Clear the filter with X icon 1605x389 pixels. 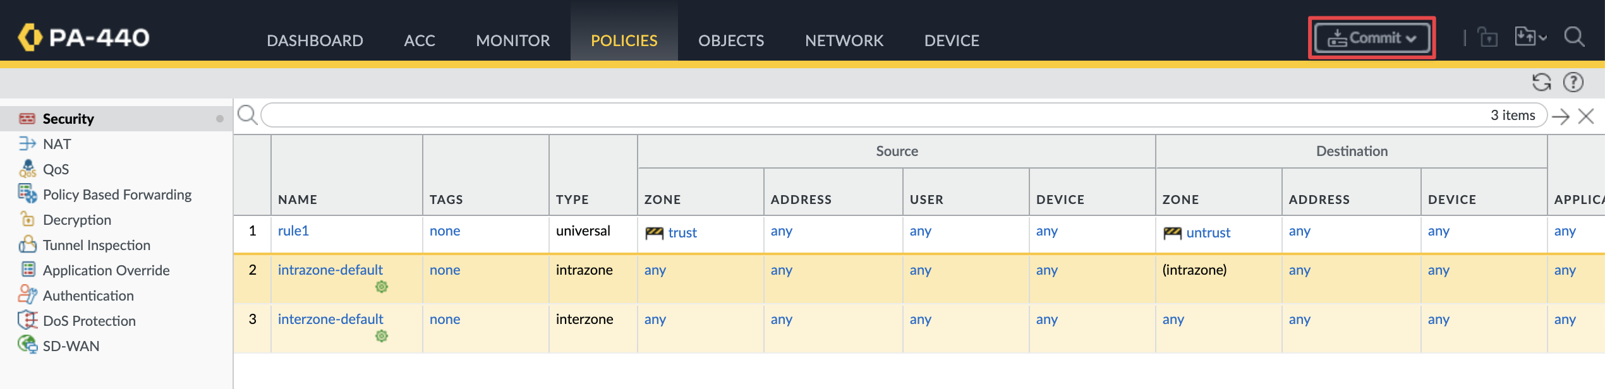(1585, 116)
